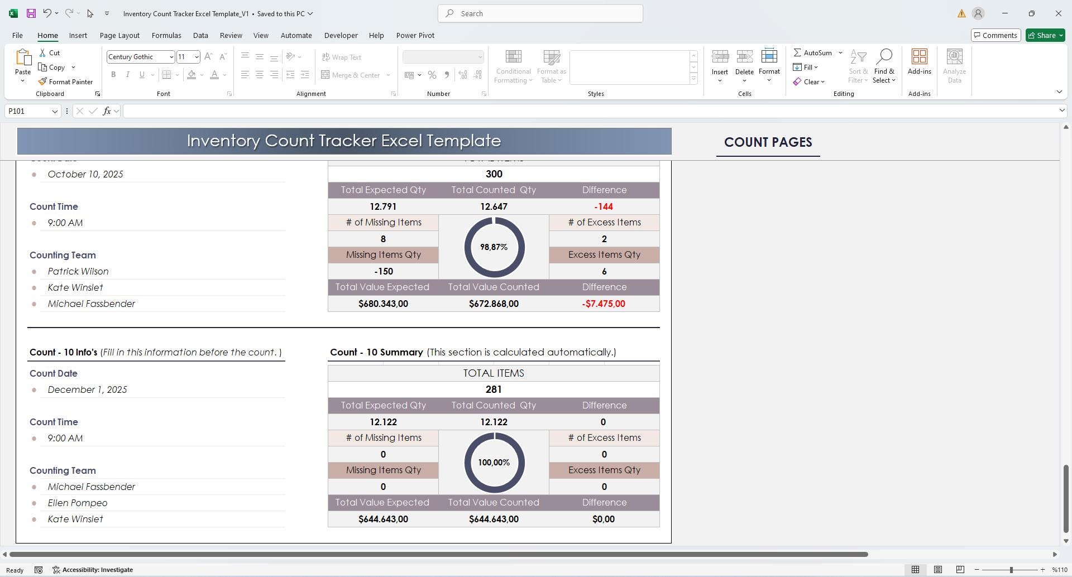The image size is (1072, 577).
Task: Click the zoom slider handle
Action: click(1011, 570)
